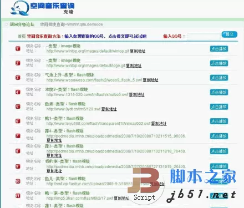Image resolution: width=244 pixels, height=208 pixels.
Task: Focus the 输入QQ号 input field
Action: click(204, 37)
